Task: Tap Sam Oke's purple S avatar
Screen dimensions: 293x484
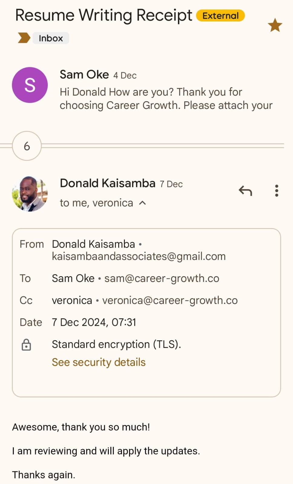Action: pos(30,85)
